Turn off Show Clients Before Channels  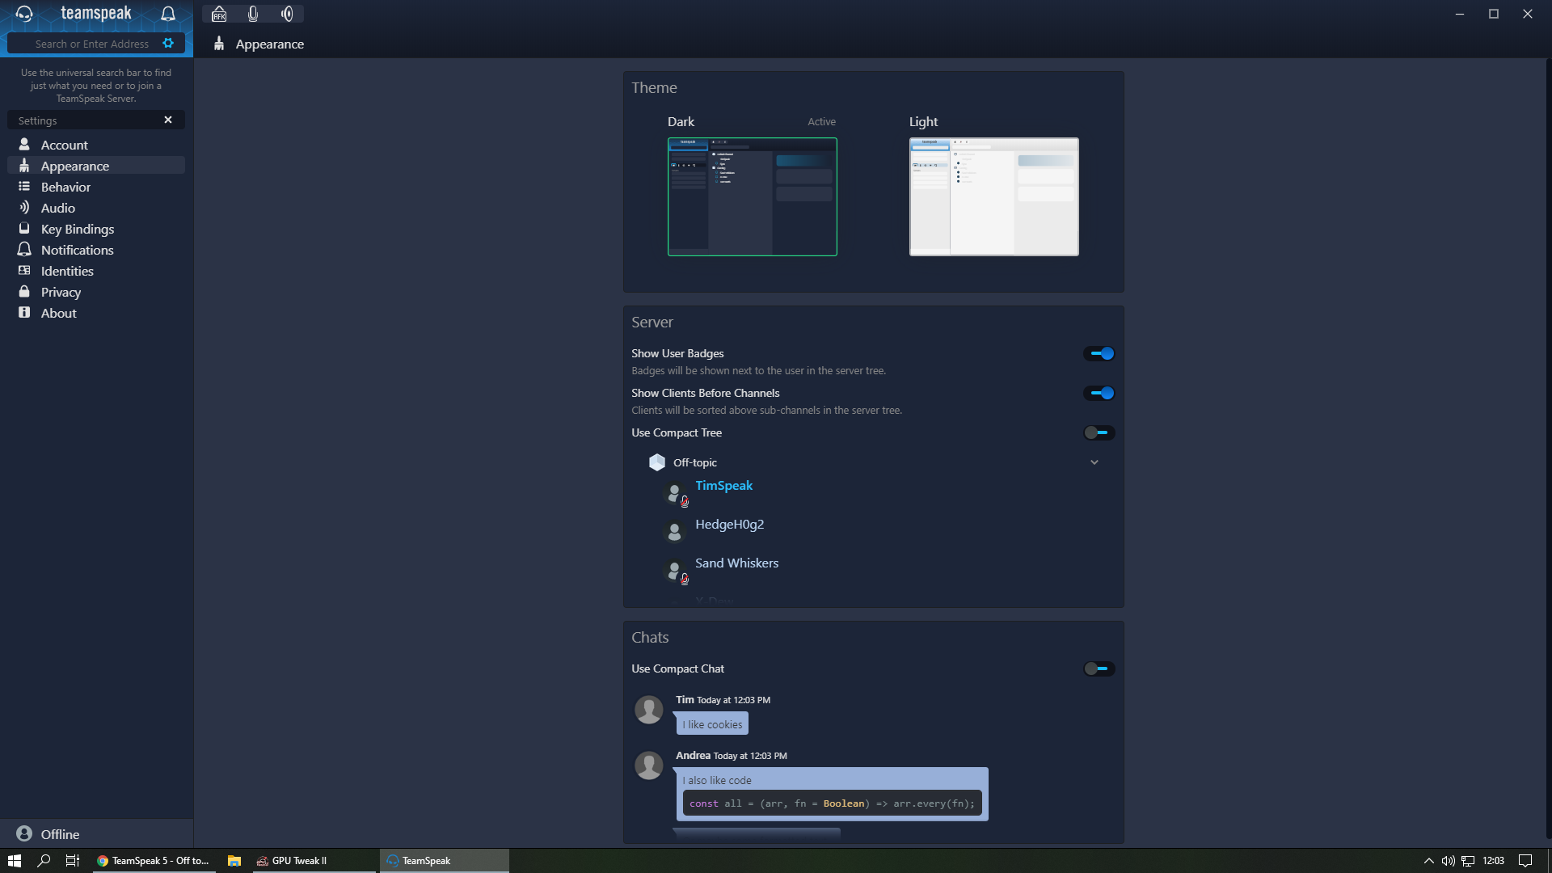[1099, 393]
